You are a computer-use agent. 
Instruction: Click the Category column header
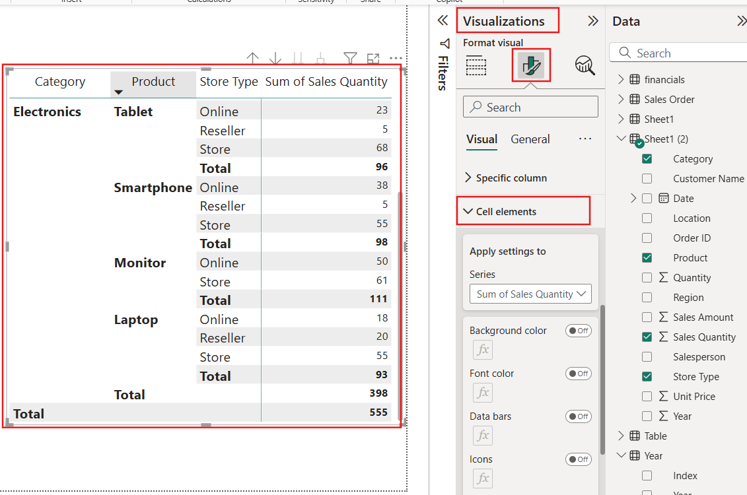pyautogui.click(x=60, y=82)
